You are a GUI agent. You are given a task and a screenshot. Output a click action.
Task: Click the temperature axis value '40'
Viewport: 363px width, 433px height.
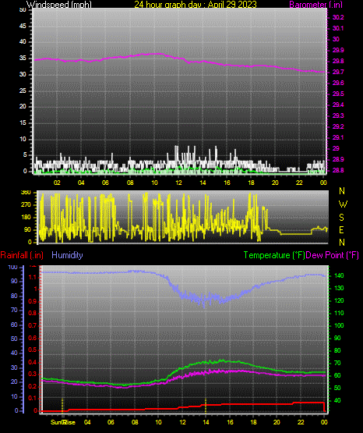(337, 400)
